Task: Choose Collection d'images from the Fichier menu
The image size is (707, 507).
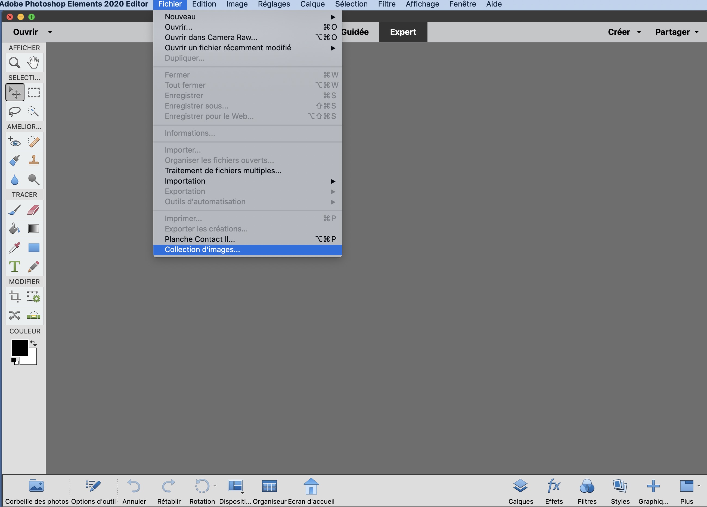Action: [203, 249]
